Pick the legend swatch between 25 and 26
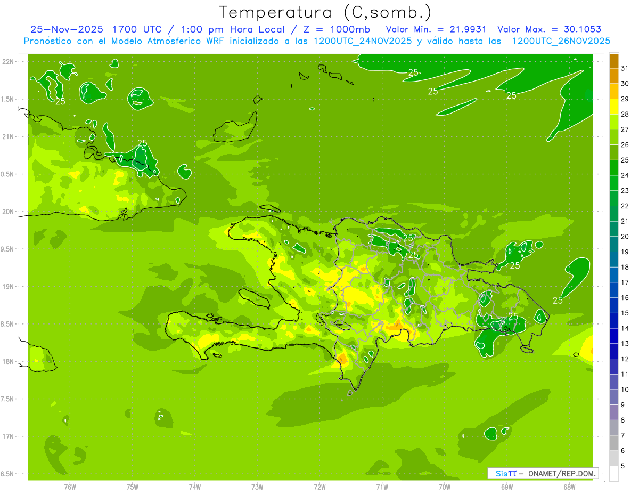This screenshot has width=639, height=494. coord(614,152)
